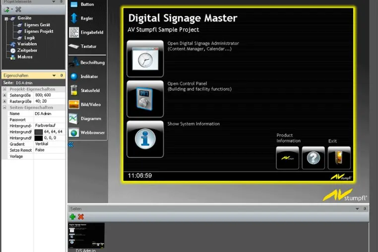
Task: Choose the Indikator widget
Action: point(74,76)
